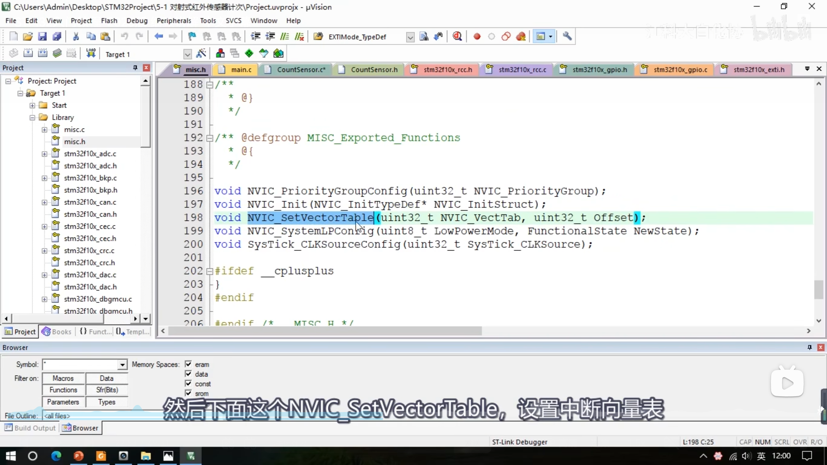
Task: Open File Explorer from the taskbar
Action: (146, 456)
